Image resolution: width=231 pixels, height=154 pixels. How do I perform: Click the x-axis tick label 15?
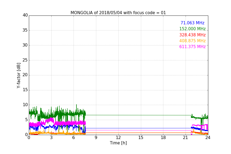[x=141, y=138]
